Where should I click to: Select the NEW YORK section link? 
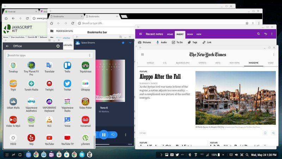click(234, 63)
